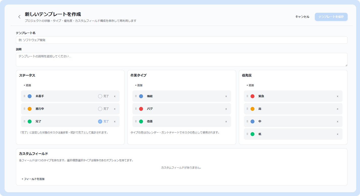The height and width of the screenshot is (196, 360).
Task: Click + フィールドを追加 to add custom field
Action: click(33, 179)
